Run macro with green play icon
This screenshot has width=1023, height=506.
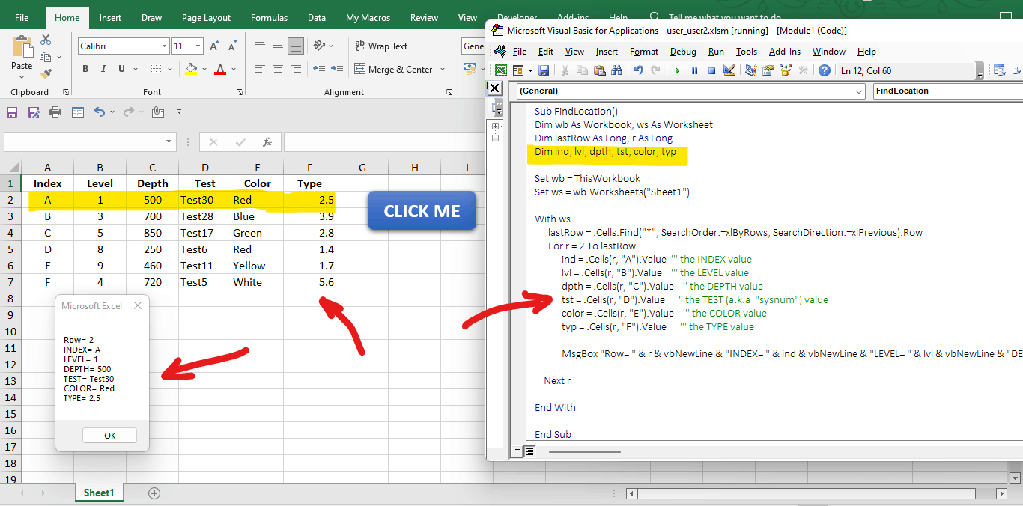point(677,71)
